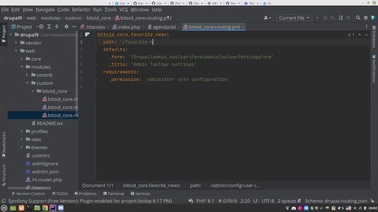Open Project panel options gear

[66, 26]
